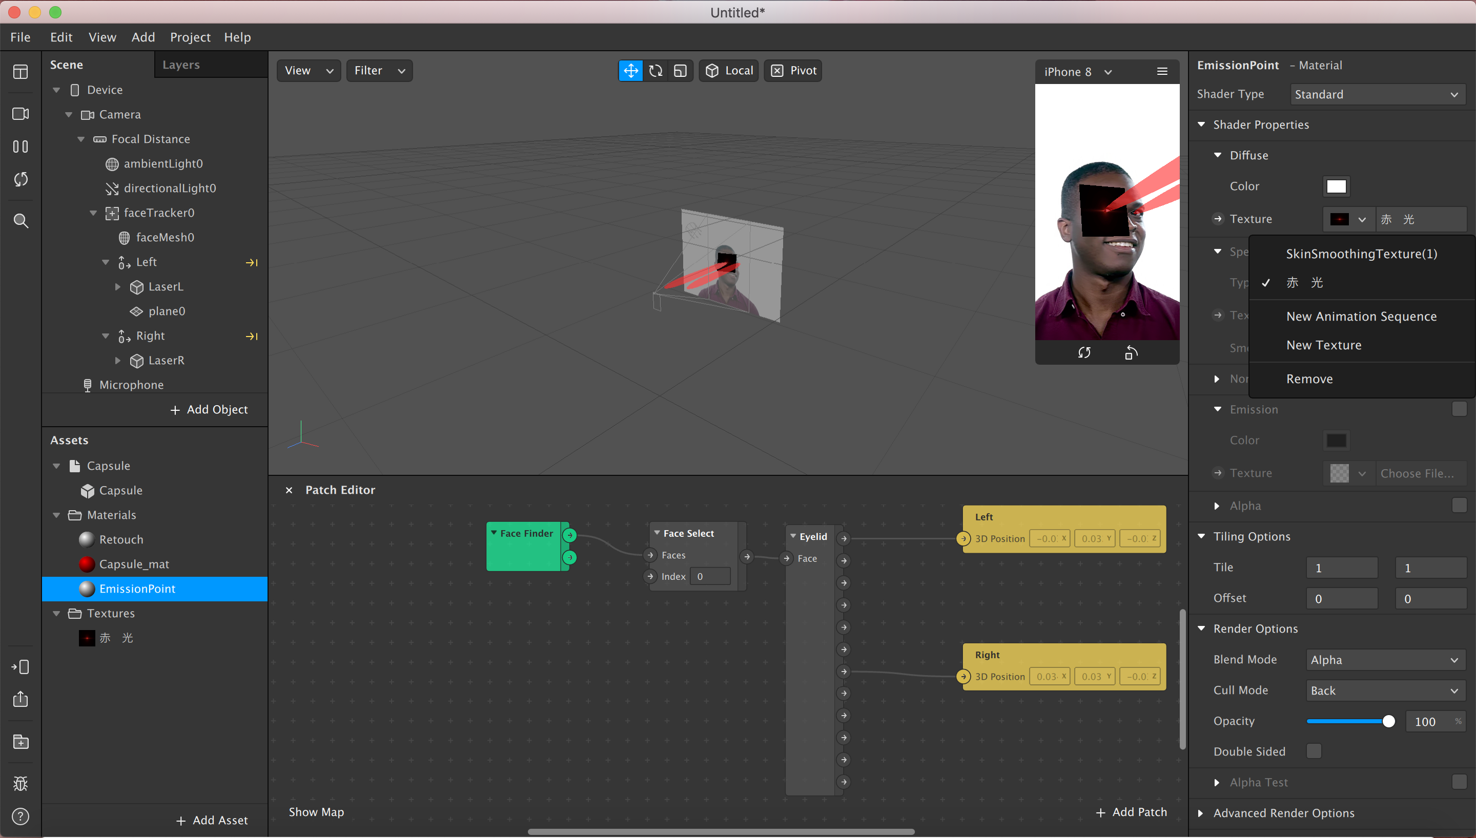The height and width of the screenshot is (838, 1476).
Task: Restart the effect using the refresh sidebar icon
Action: click(20, 180)
